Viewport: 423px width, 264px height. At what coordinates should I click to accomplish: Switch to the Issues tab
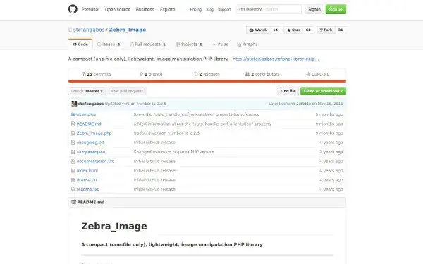pyautogui.click(x=109, y=44)
